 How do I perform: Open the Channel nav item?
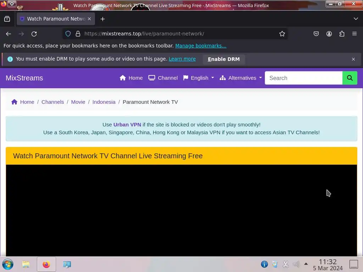(x=163, y=78)
